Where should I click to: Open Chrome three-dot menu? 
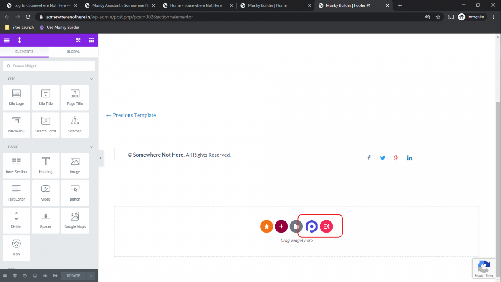pos(494,17)
